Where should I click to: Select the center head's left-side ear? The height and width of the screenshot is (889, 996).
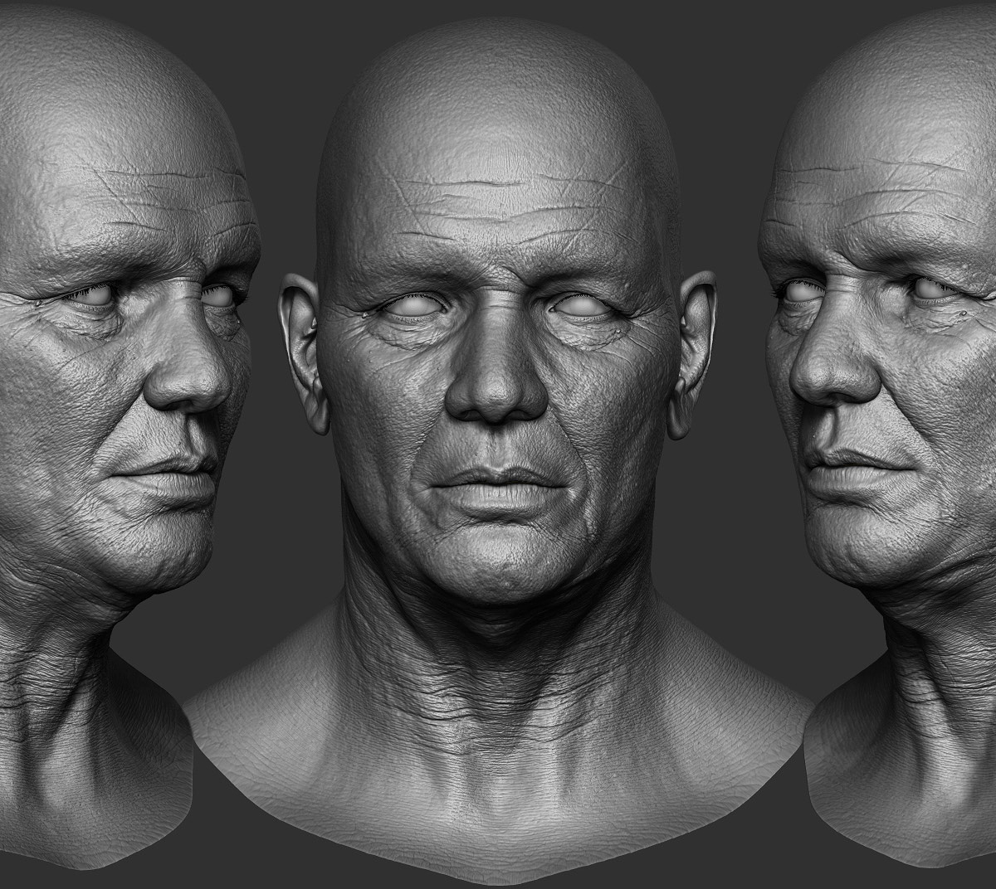[301, 353]
